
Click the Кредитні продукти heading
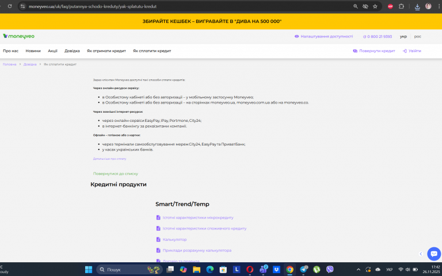point(119,185)
